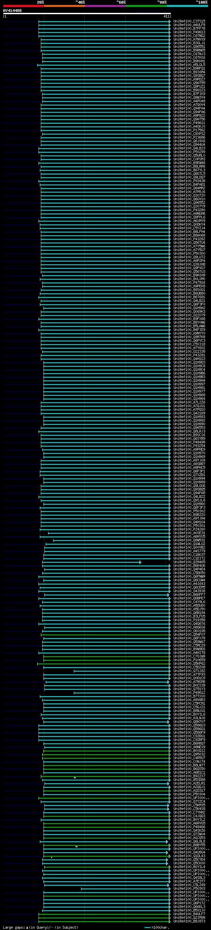Select UniRef100_B9RN65 entry
The width and height of the screenshot is (211, 930).
click(189, 50)
